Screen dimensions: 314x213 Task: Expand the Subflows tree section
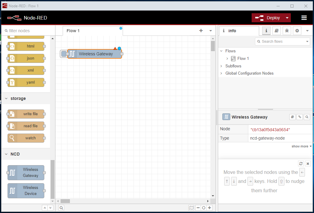tap(221, 66)
